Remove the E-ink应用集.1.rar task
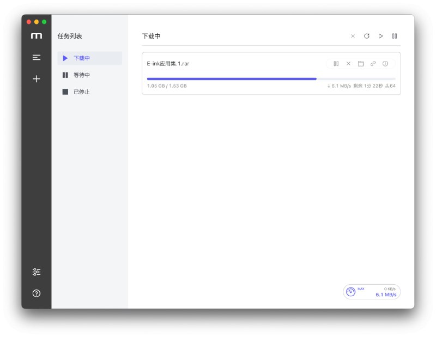 [348, 64]
